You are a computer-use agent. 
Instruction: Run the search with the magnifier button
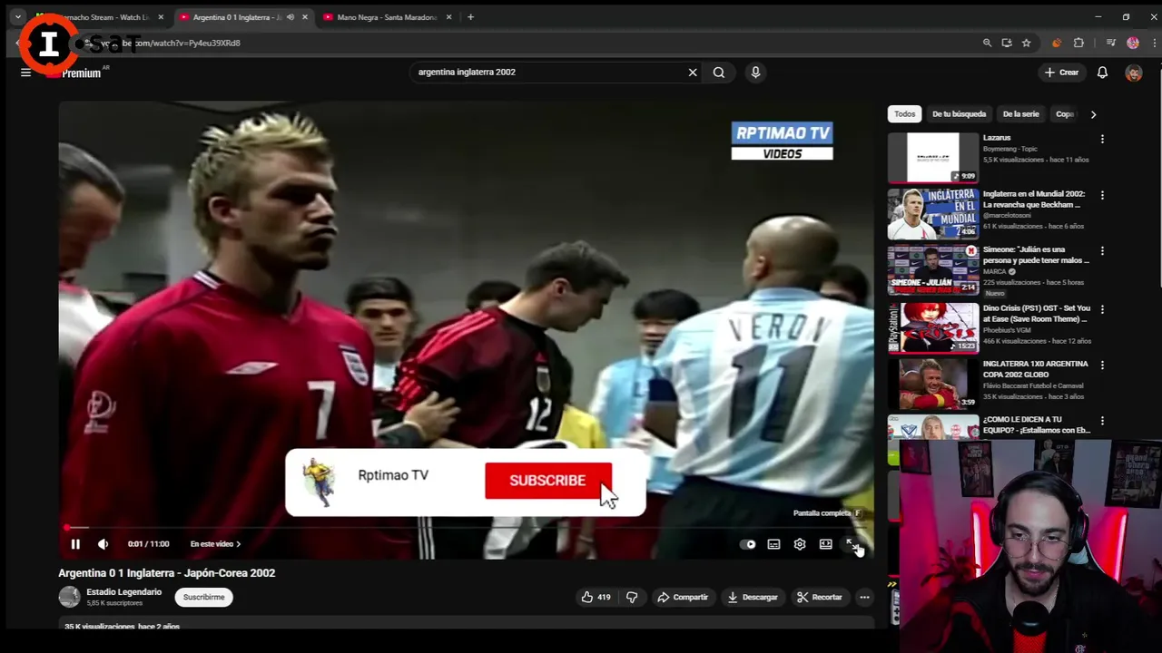pos(719,72)
